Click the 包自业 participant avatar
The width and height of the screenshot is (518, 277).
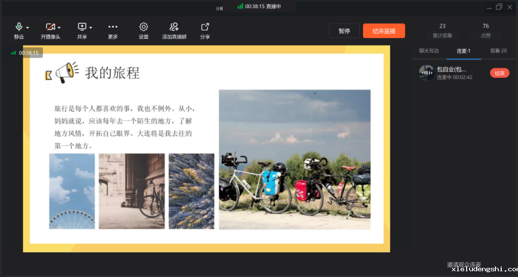(426, 73)
